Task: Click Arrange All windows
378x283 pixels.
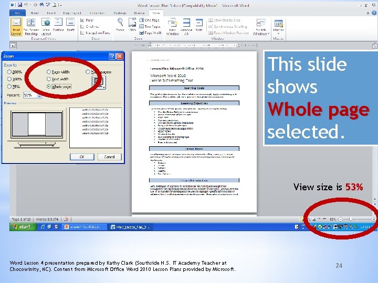Action: (186, 27)
